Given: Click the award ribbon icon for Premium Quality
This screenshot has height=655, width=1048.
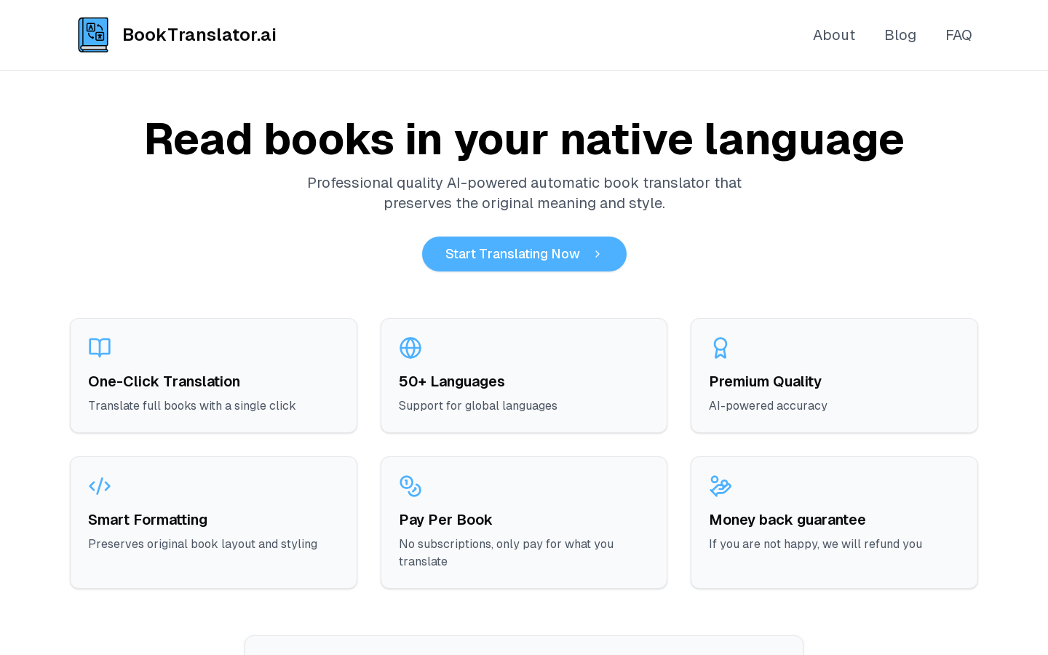Looking at the screenshot, I should [720, 348].
